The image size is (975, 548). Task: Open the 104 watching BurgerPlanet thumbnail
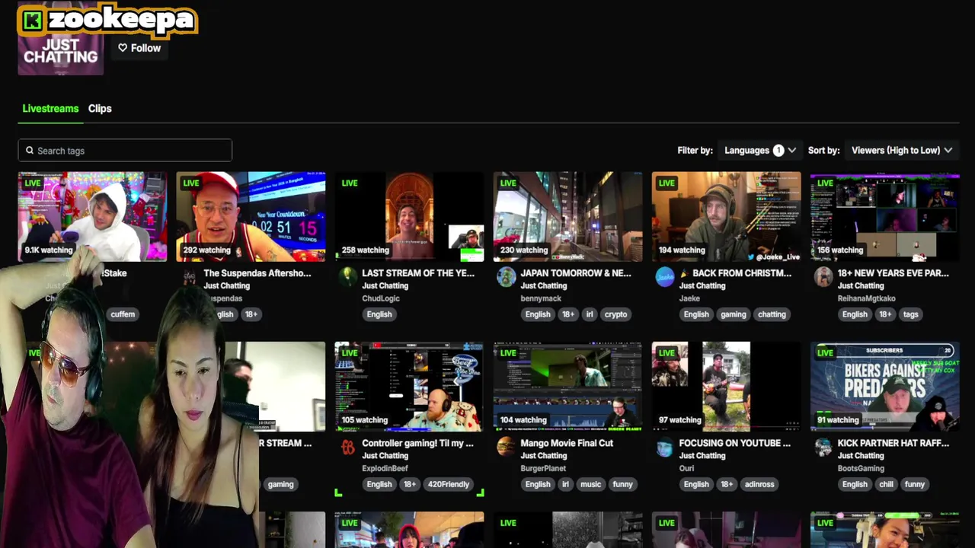tap(567, 387)
